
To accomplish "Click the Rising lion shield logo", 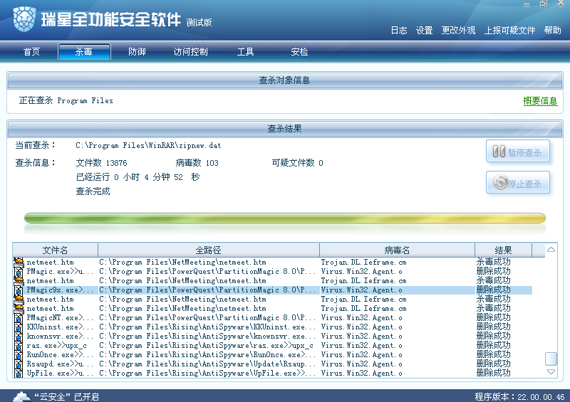I will 24,19.
